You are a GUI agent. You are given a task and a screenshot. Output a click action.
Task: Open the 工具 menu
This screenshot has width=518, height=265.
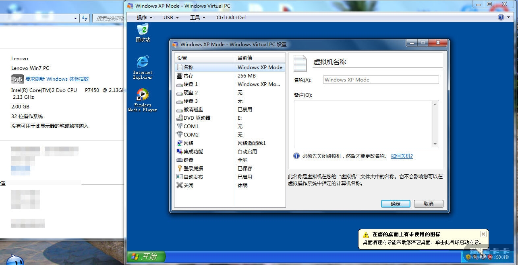coord(197,18)
